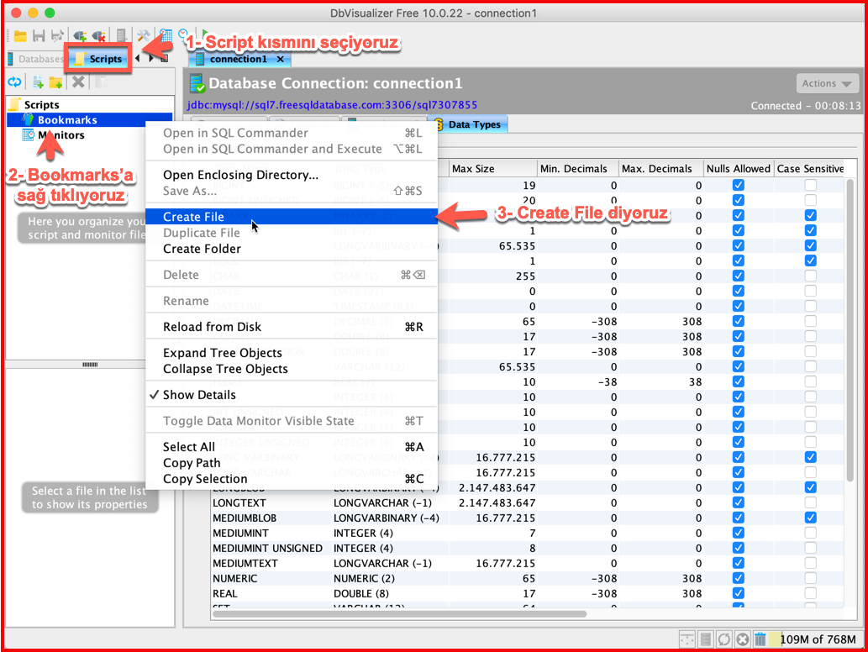Screen dimensions: 868x652
Task: Click the Nulls Allowed column header
Action: click(738, 168)
